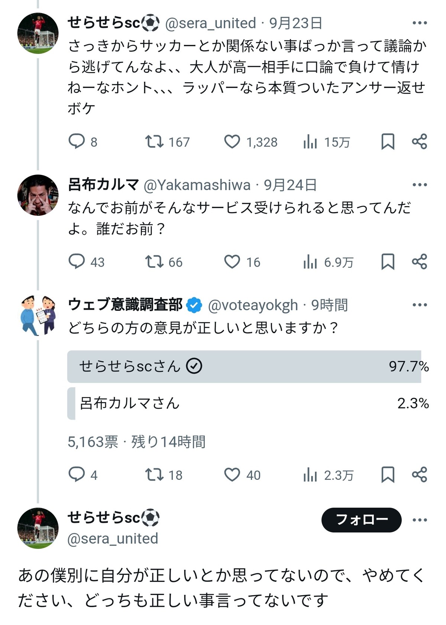Retweet the poll tweet with 18 reposts
Viewport: 446px width, 625px height.
[x=154, y=475]
